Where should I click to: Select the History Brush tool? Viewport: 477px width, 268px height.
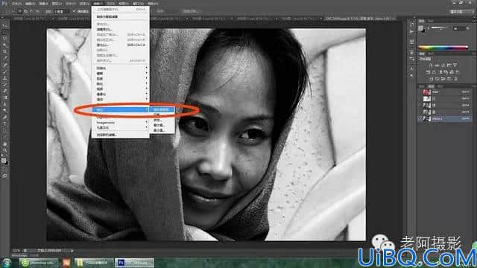point(4,85)
